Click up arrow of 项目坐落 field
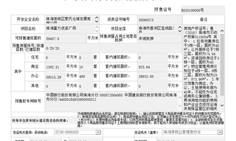Viewport: 236px width, 141px height. 180,28
